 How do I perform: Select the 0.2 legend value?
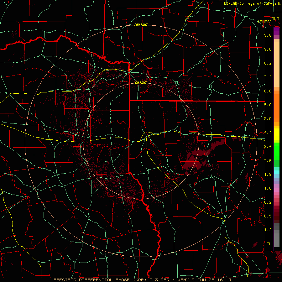[268, 202]
